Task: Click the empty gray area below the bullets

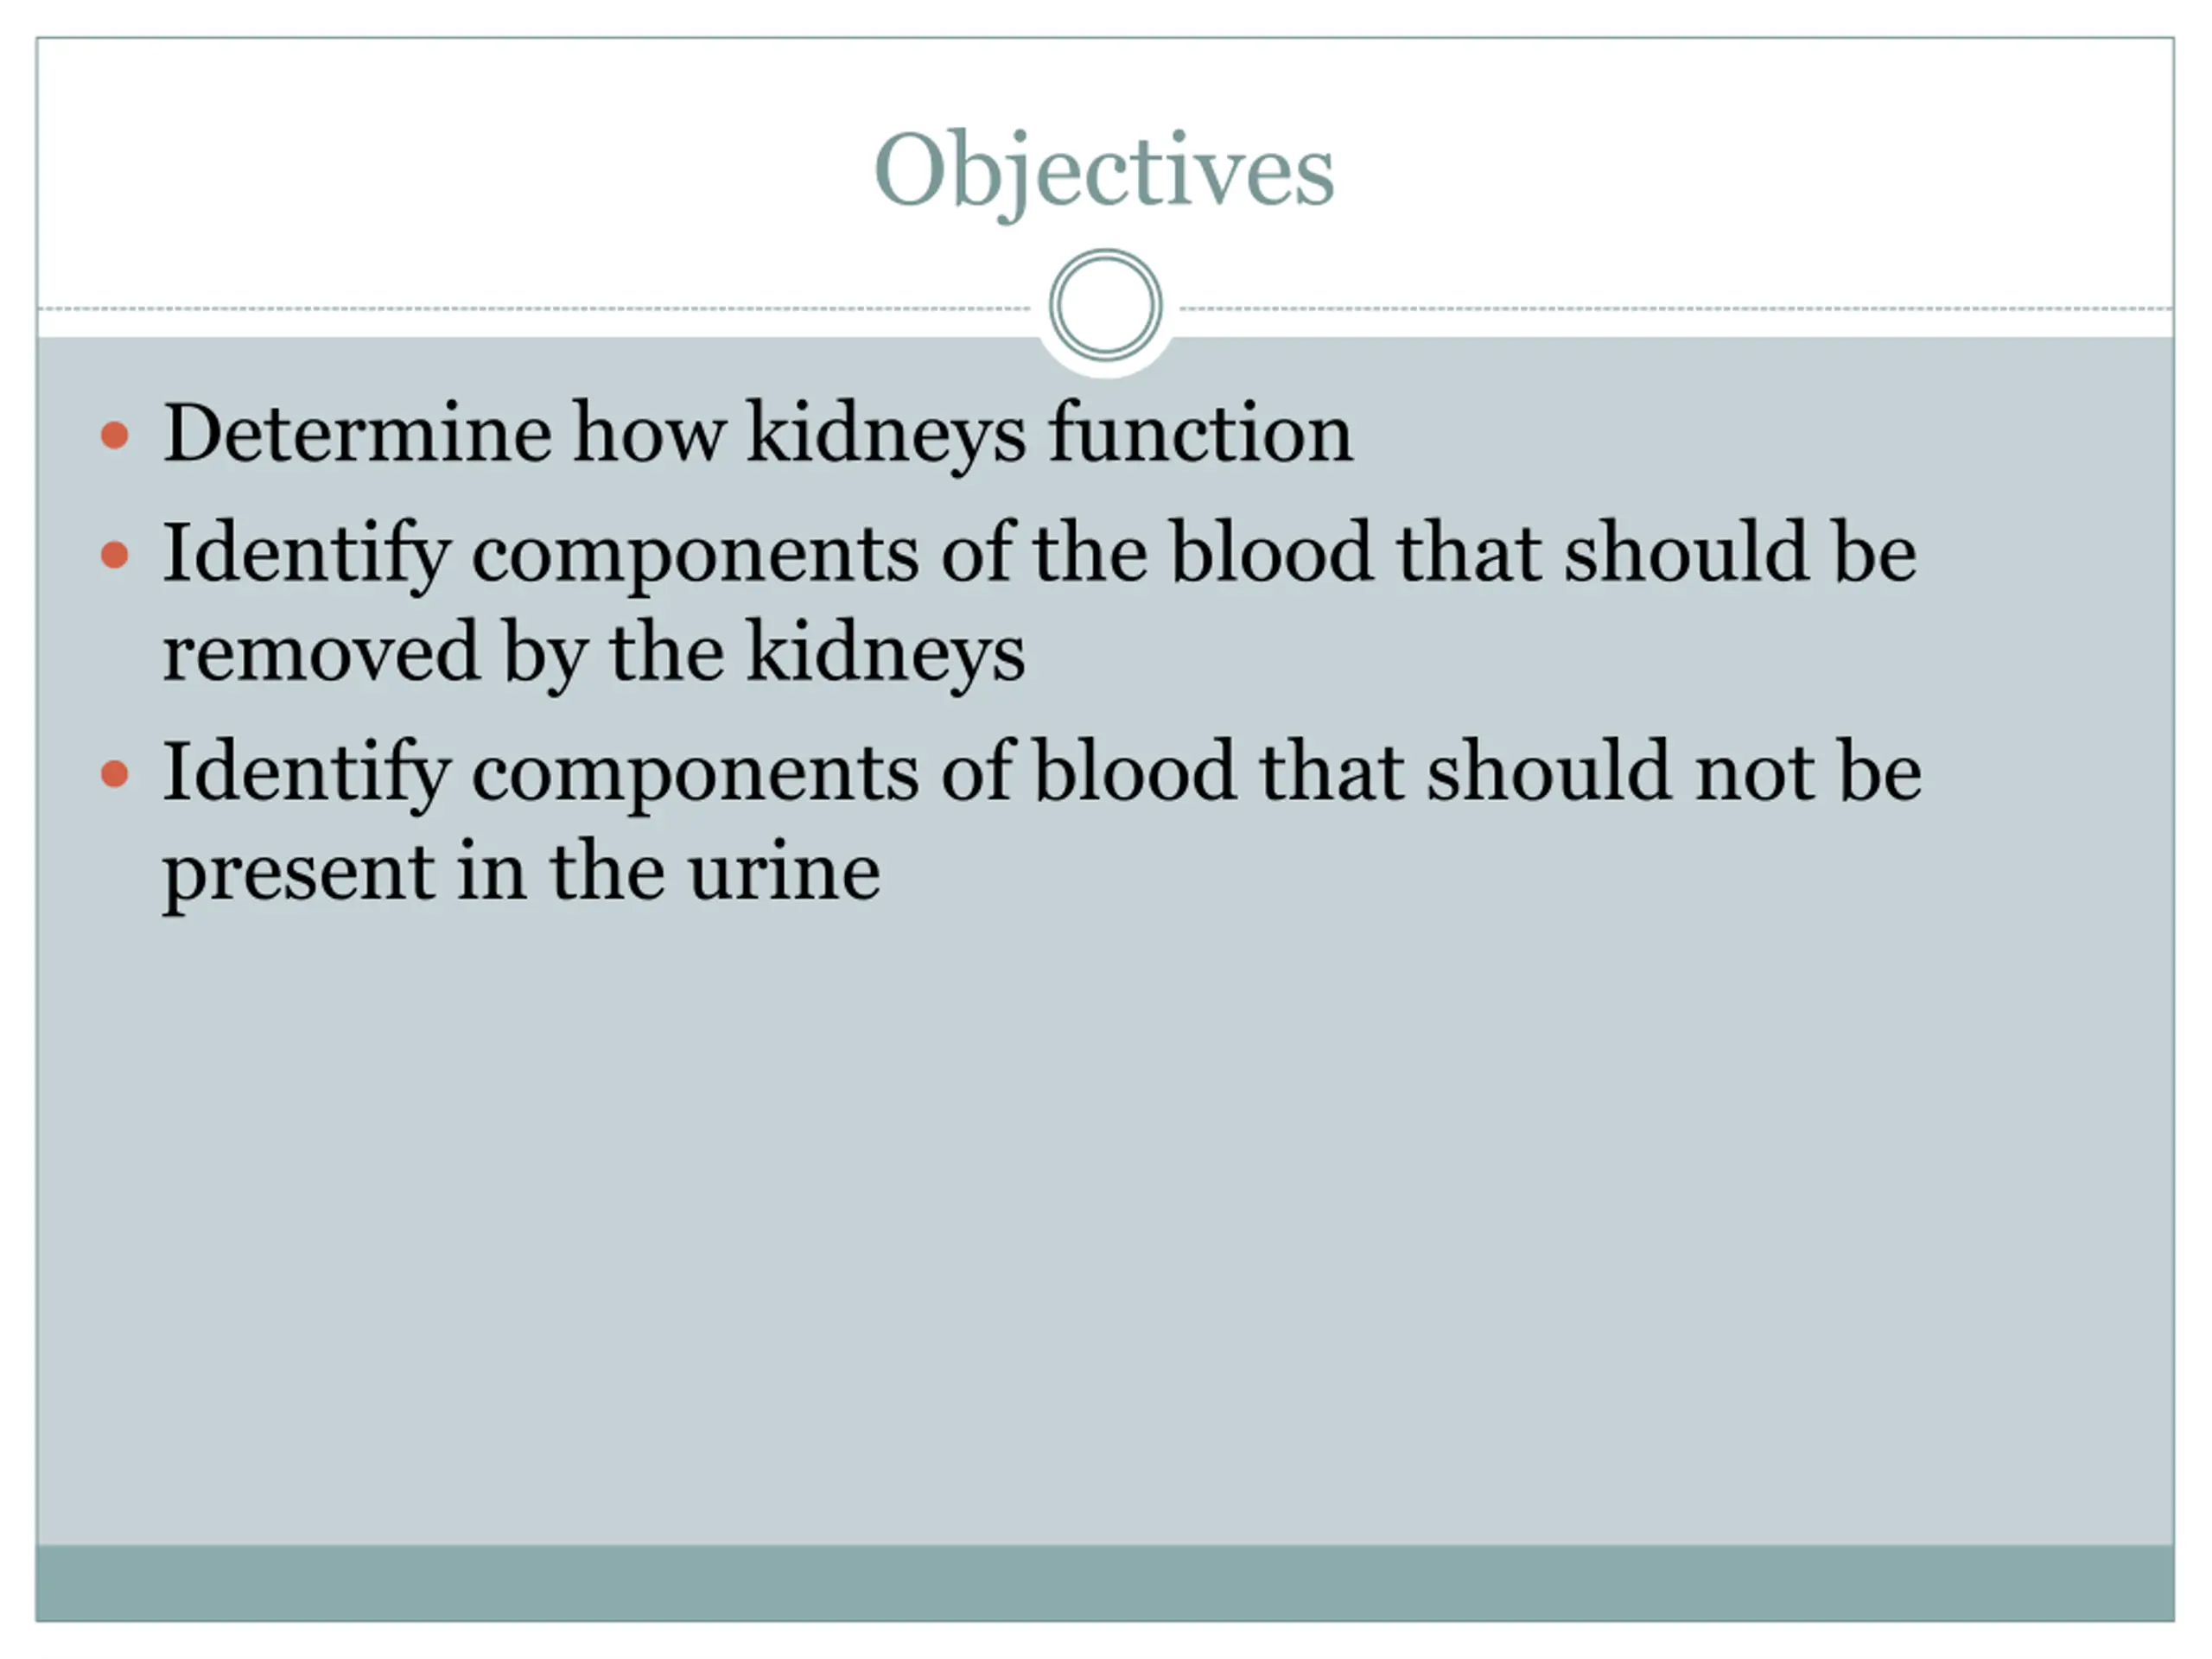Action: click(x=1105, y=1230)
